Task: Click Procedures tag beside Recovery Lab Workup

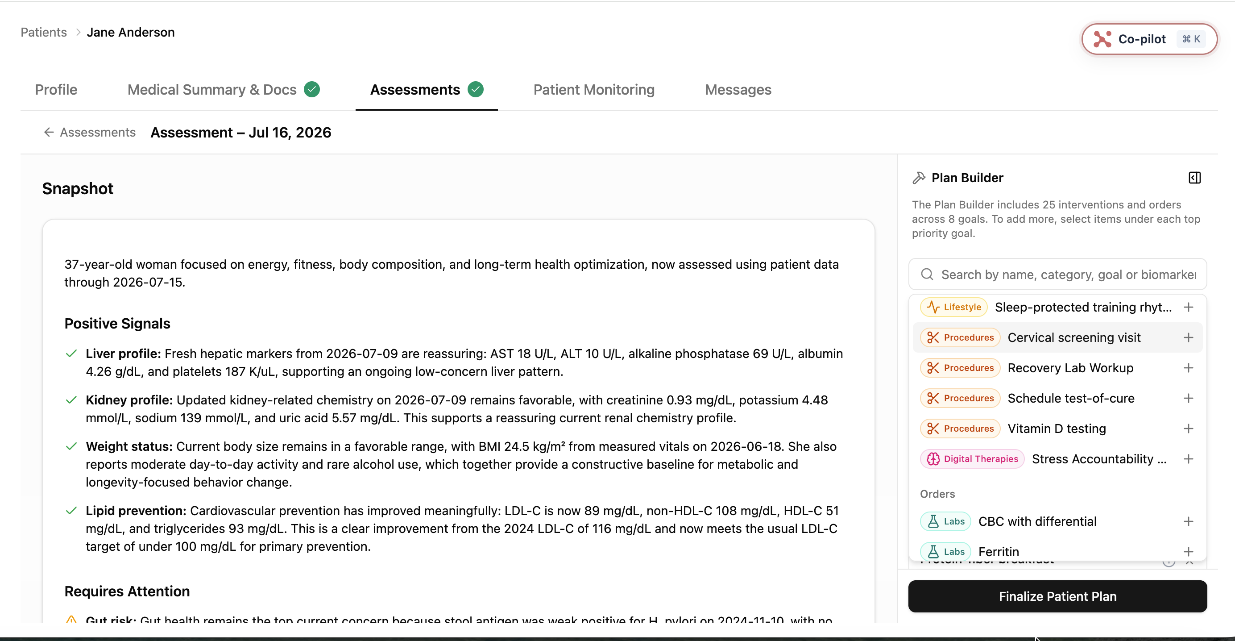Action: pos(960,368)
